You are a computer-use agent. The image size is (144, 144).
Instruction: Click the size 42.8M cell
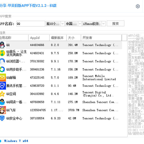pos(72,118)
